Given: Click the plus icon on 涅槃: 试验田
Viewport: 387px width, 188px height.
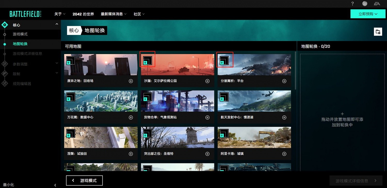Looking at the screenshot, I should [131, 153].
